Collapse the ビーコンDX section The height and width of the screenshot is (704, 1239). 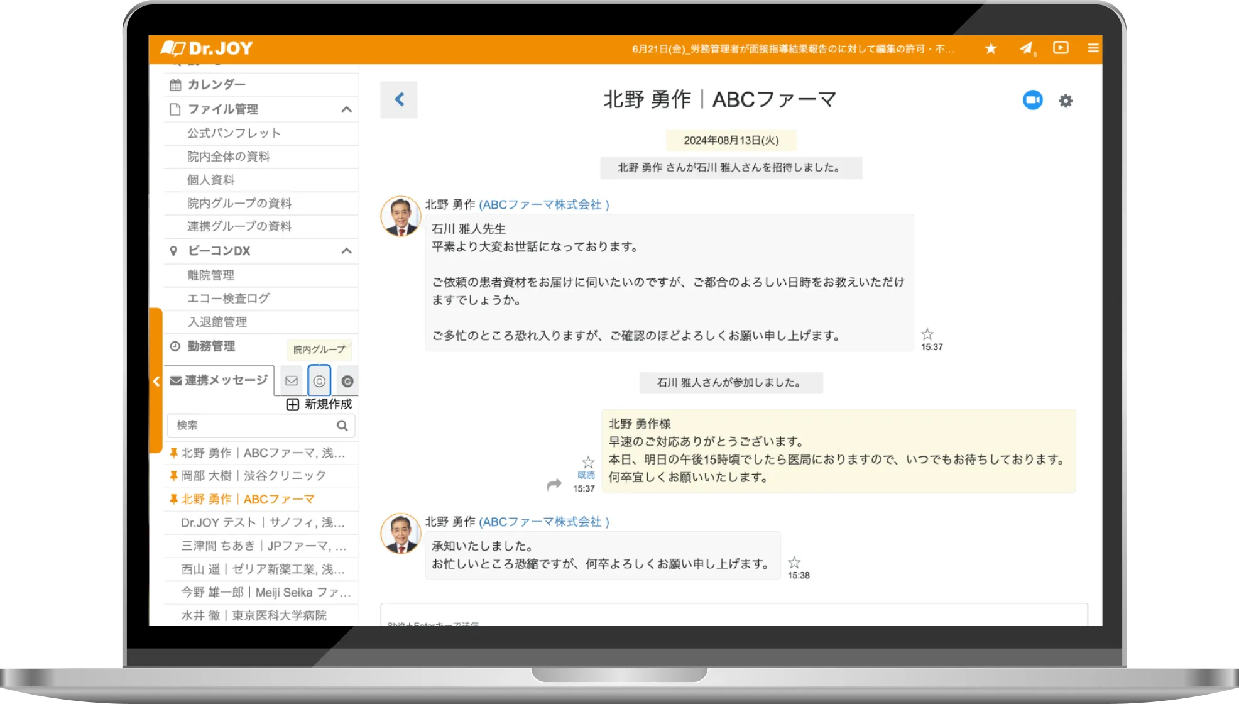point(346,251)
